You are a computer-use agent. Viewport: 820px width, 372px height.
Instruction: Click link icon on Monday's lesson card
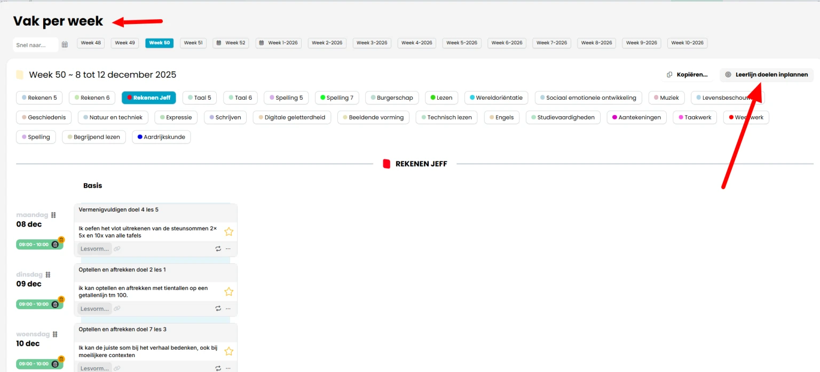117,249
